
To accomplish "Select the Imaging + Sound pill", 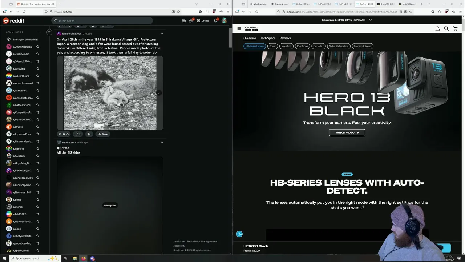I will click(363, 46).
